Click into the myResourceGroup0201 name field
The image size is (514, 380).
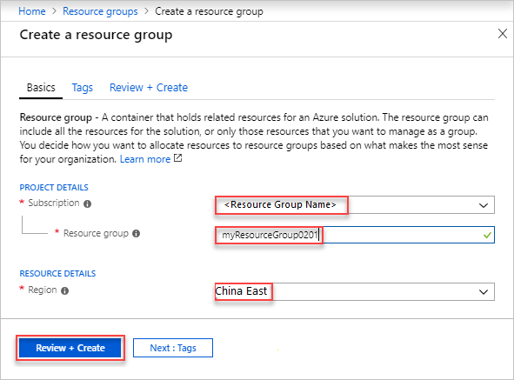[x=355, y=235]
